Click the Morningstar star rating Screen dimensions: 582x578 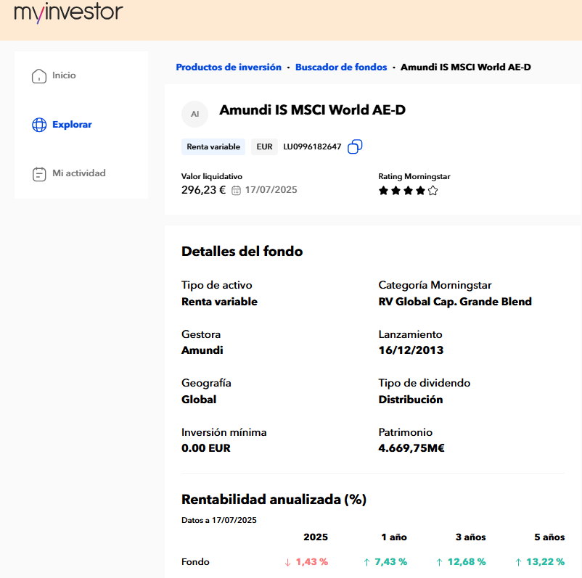408,191
